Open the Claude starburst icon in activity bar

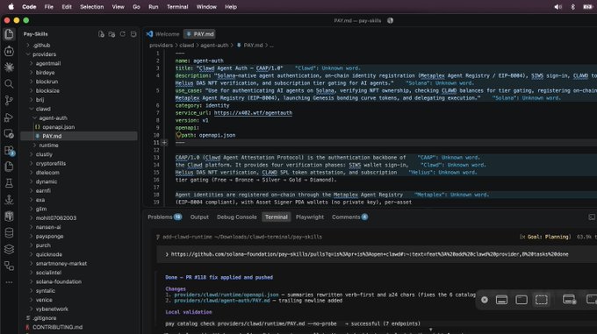tap(9, 68)
